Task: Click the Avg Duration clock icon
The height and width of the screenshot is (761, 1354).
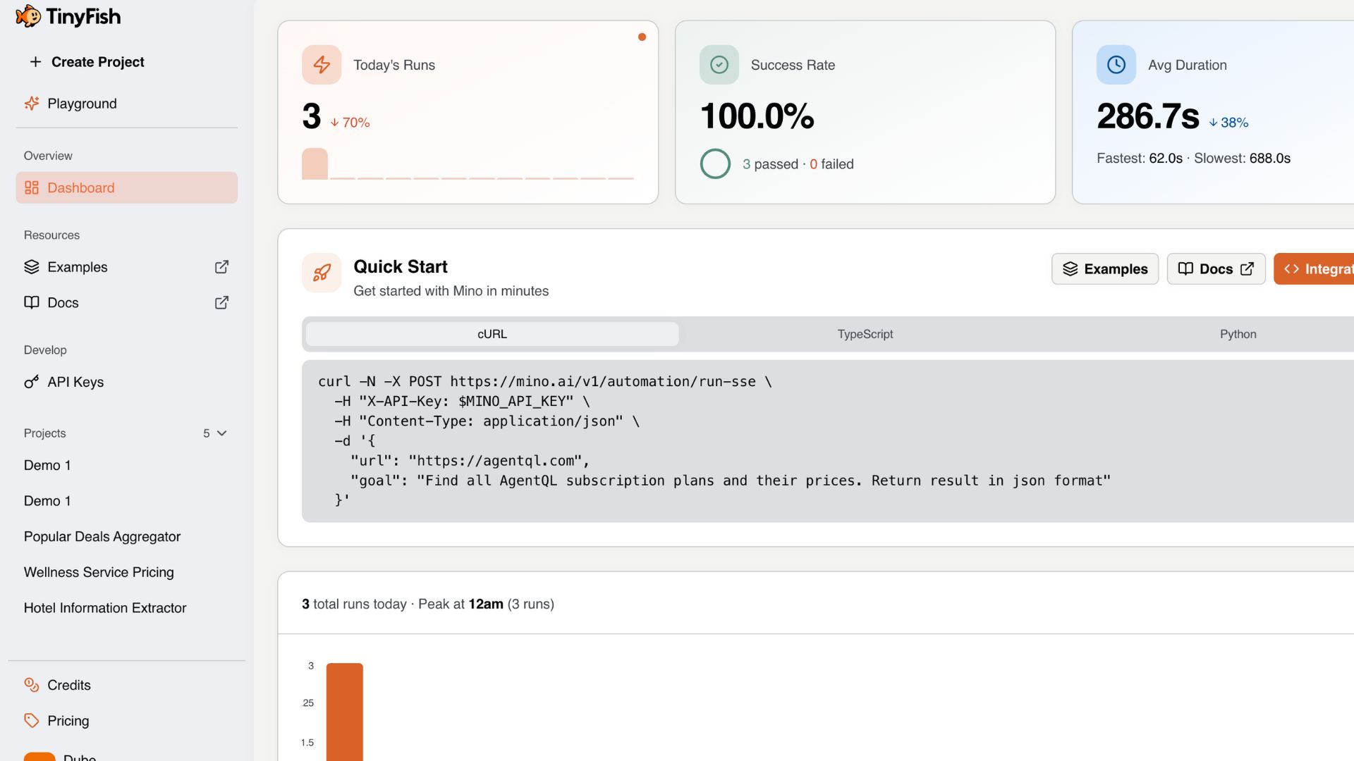Action: point(1116,65)
